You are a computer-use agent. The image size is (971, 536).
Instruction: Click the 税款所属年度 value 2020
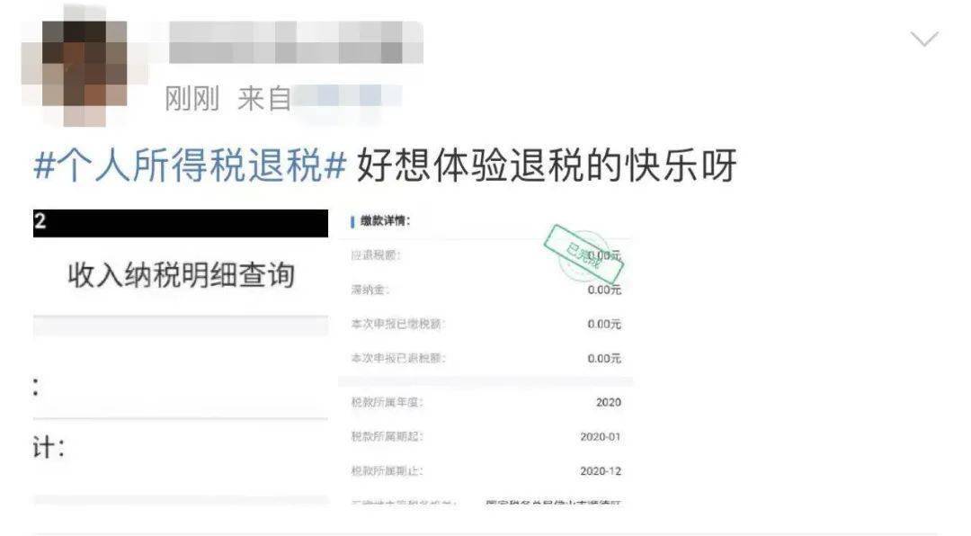[x=608, y=403]
